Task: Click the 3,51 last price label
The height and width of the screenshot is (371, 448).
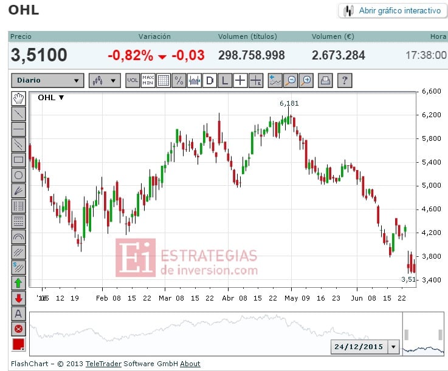Action: click(408, 279)
